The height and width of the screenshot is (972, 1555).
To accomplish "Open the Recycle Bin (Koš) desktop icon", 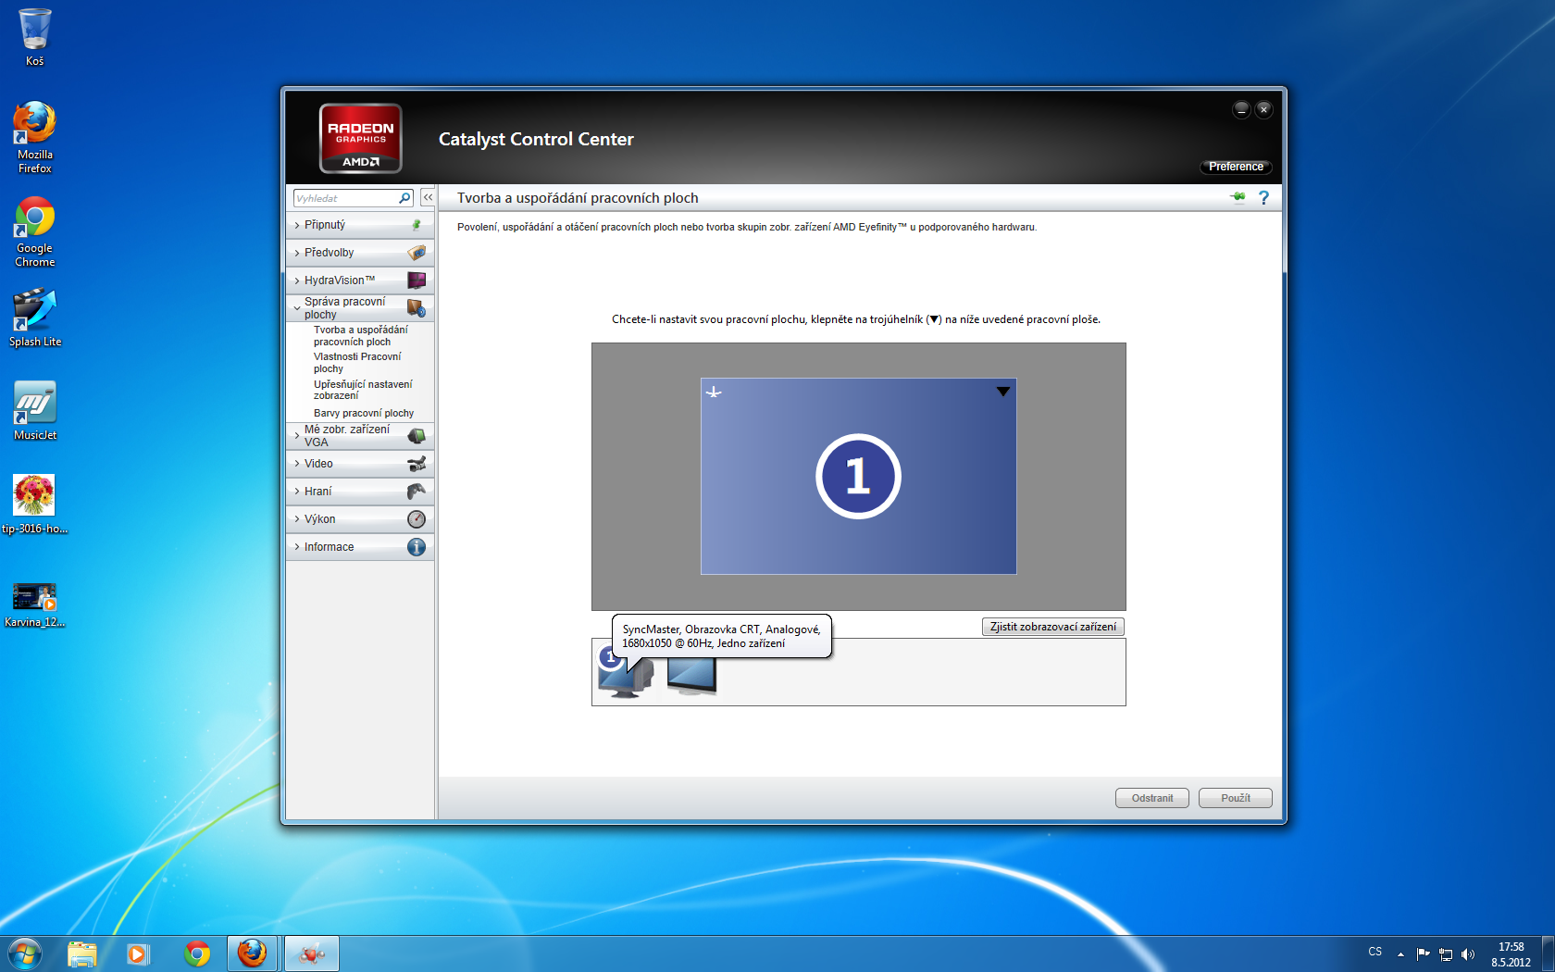I will (x=34, y=37).
